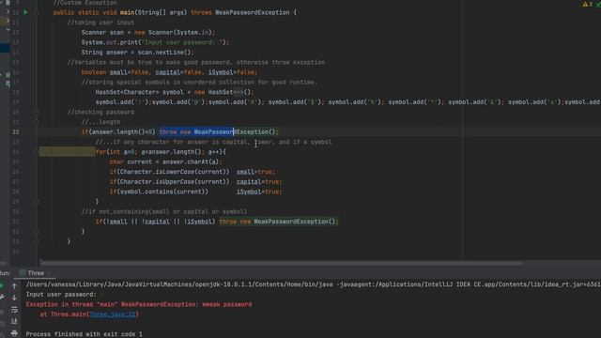601x338 pixels.
Task: Click the '//taking user input' comment
Action: pos(100,23)
